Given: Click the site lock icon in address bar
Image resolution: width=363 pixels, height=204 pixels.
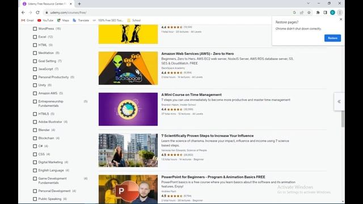Looking at the screenshot, I should click(47, 12).
